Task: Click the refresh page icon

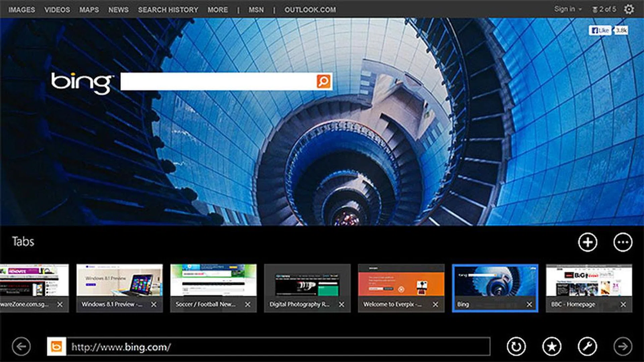Action: (516, 347)
